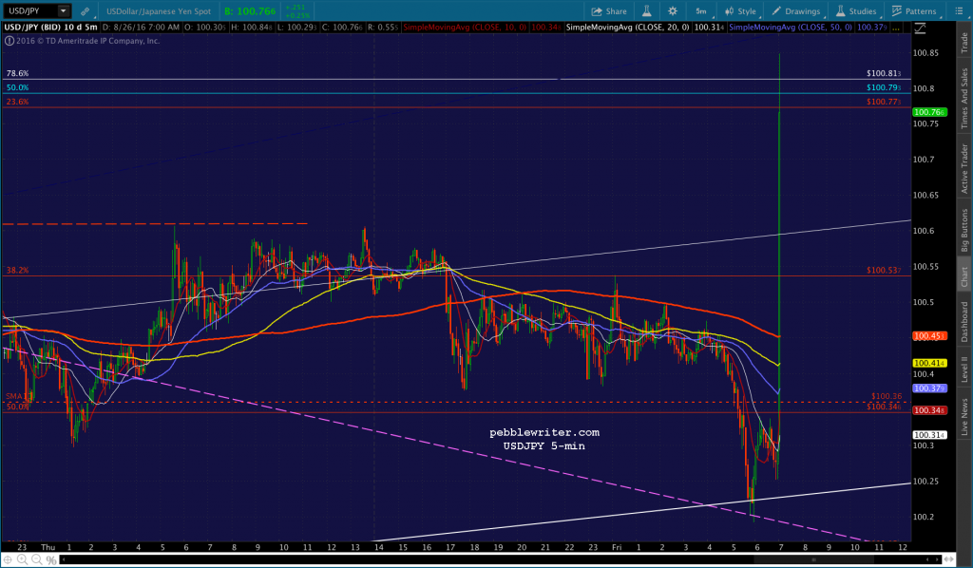This screenshot has height=568, width=973.
Task: Switch to the Dashboard side tab
Action: coord(964,322)
